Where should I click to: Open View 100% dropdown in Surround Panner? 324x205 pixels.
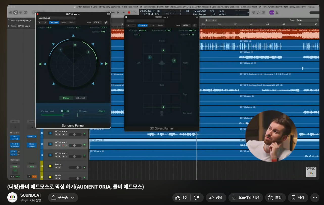97,22
